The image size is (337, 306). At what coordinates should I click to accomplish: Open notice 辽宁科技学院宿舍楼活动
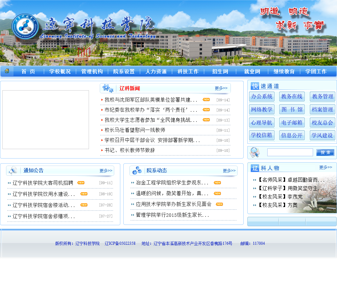click(43, 205)
